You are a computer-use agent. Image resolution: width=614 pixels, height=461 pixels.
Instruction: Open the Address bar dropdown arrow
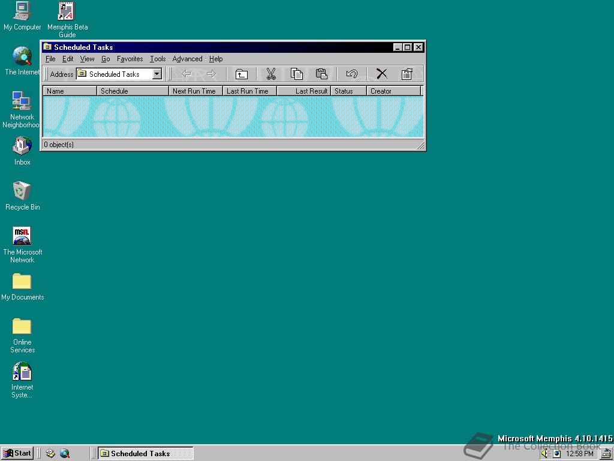tap(157, 74)
